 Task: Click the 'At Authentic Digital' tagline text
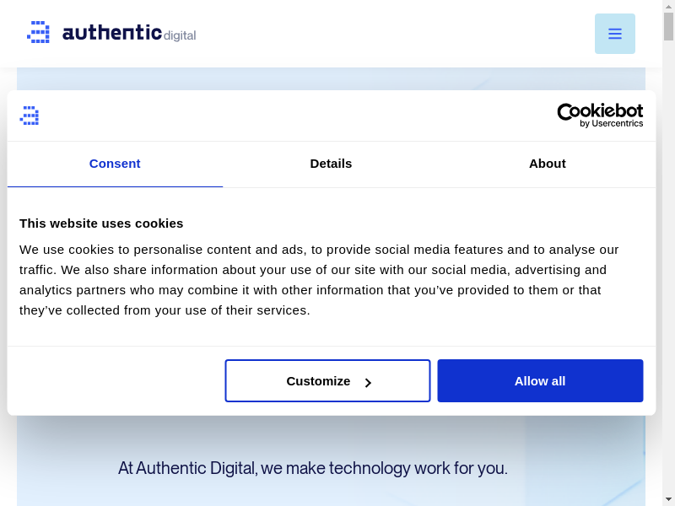tap(312, 468)
